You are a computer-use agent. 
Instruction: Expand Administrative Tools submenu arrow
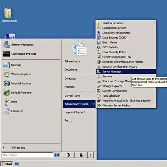(x=94, y=104)
